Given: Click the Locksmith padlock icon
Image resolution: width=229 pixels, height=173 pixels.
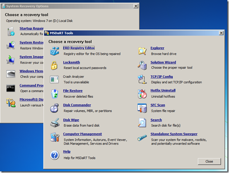Looking at the screenshot, I should [x=54, y=65].
